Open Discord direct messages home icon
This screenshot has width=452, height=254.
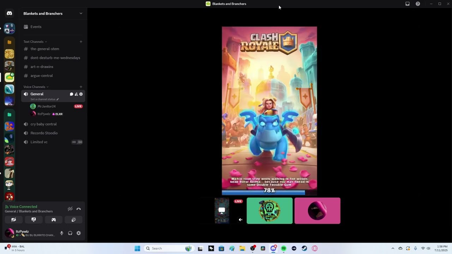point(10,13)
